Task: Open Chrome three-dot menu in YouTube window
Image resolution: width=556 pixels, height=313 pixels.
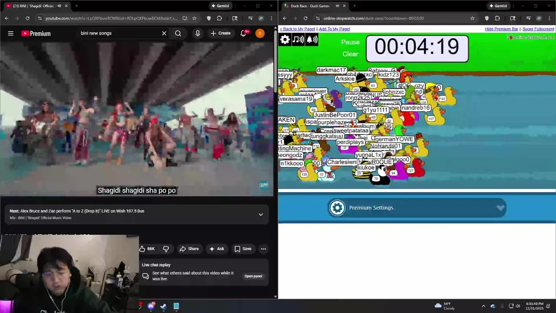Action: point(271,18)
